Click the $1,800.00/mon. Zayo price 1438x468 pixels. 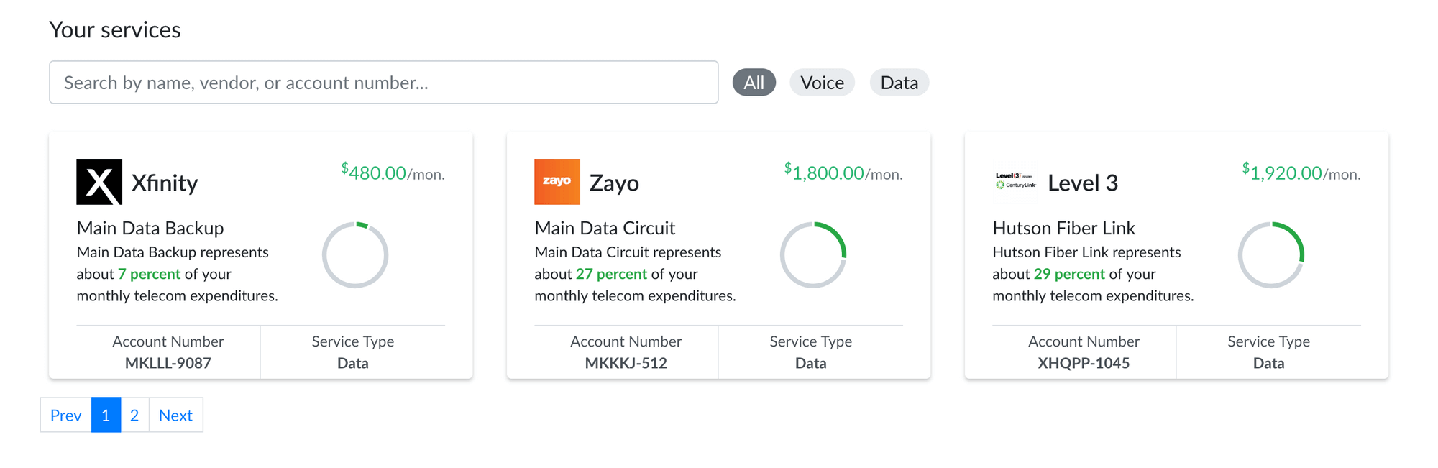(843, 173)
